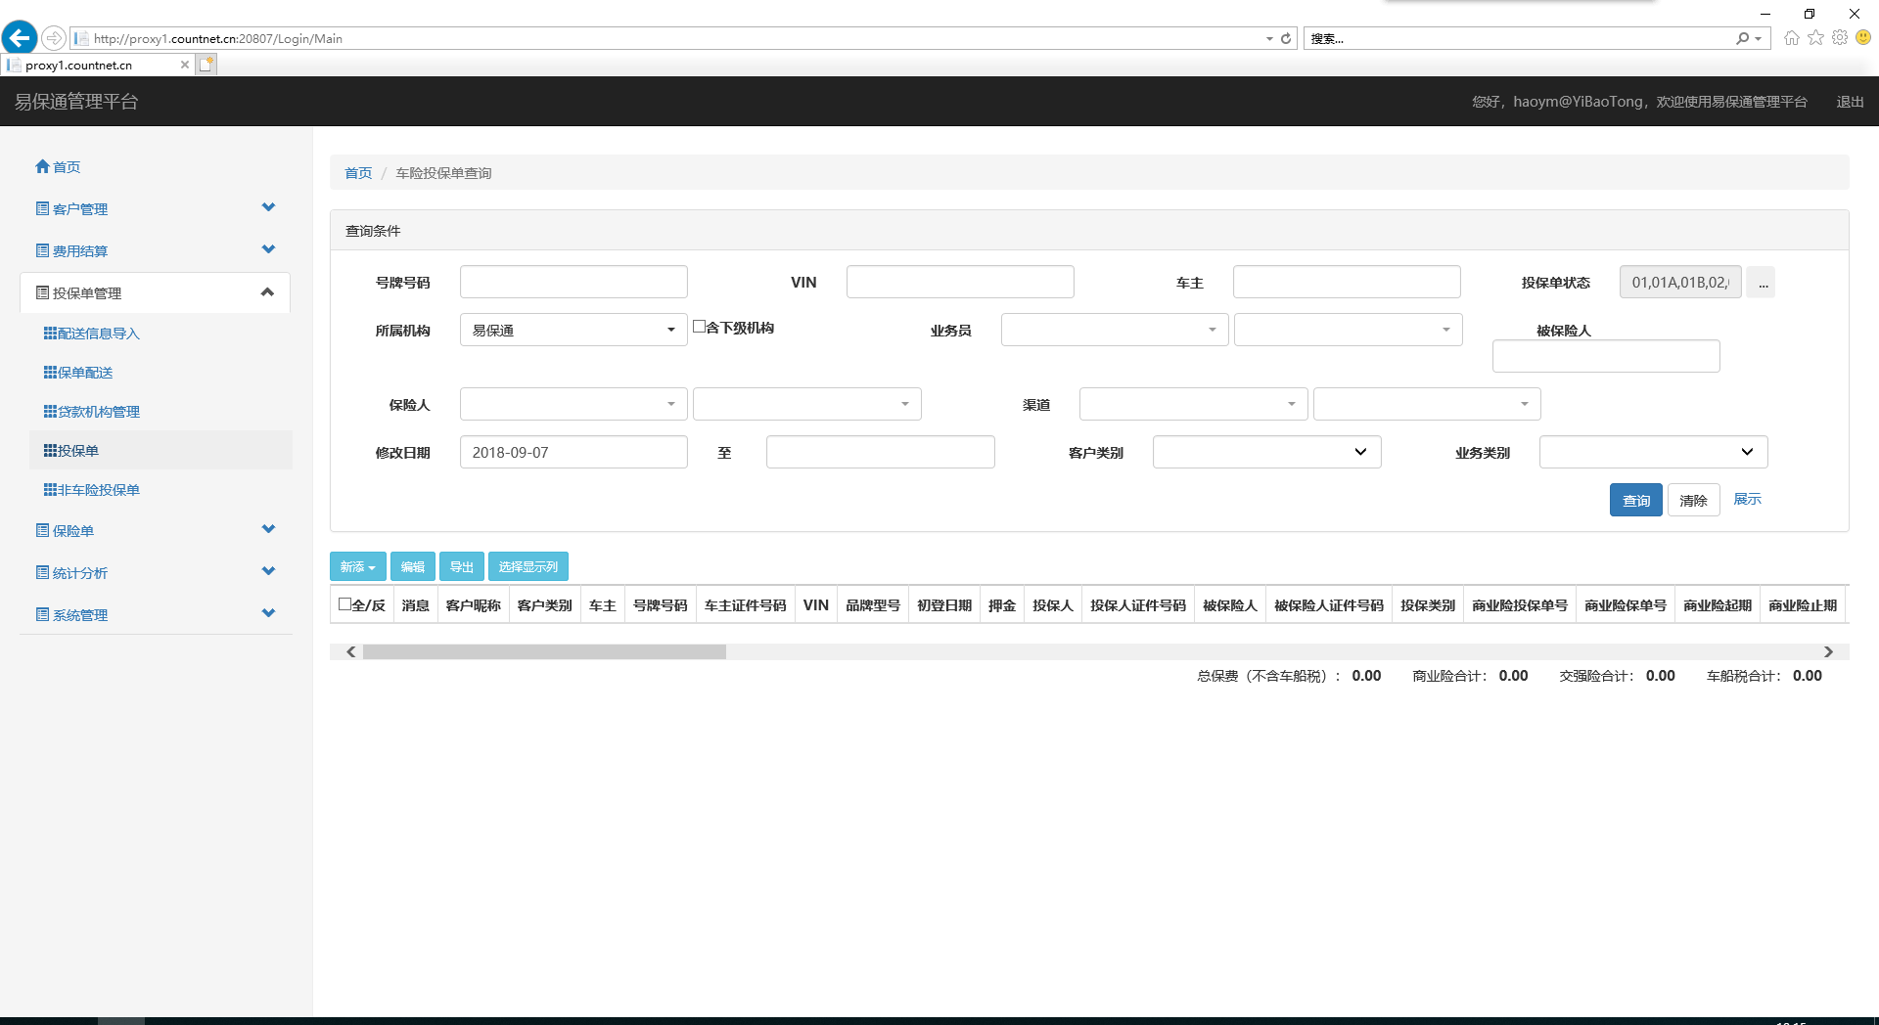The width and height of the screenshot is (1879, 1025).
Task: Close the proxy1.countnet.cn tab
Action: [x=185, y=65]
